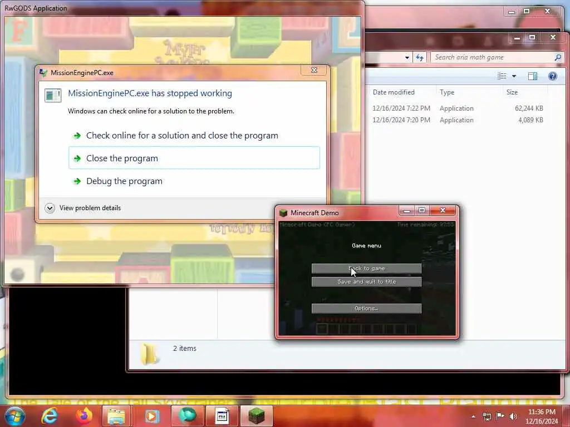
Task: Select the 12/16/2024 7:22 PM file row
Action: [458, 108]
